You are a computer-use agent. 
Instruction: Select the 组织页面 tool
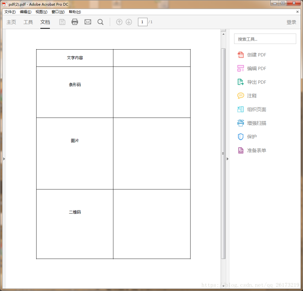point(256,109)
